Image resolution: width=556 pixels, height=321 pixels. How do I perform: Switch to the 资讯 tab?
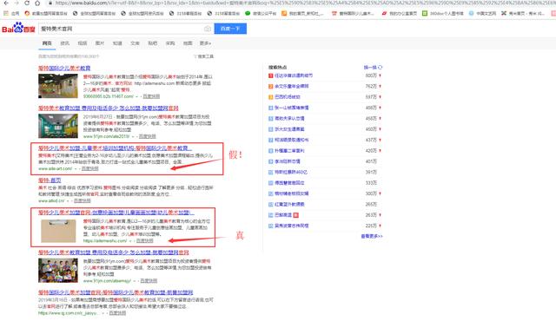[x=64, y=43]
